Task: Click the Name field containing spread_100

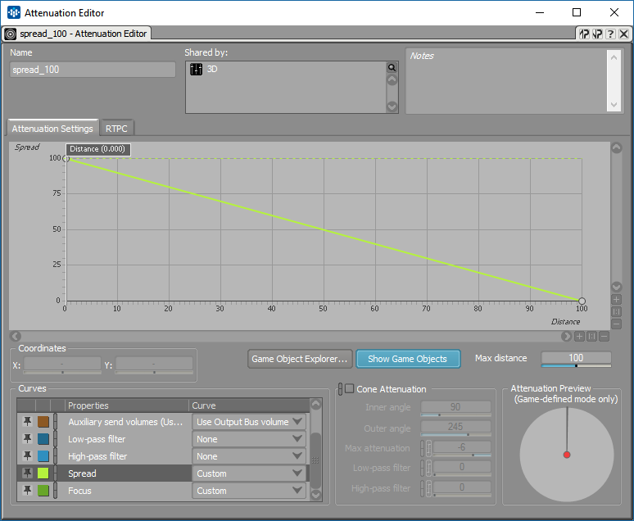Action: pyautogui.click(x=93, y=70)
